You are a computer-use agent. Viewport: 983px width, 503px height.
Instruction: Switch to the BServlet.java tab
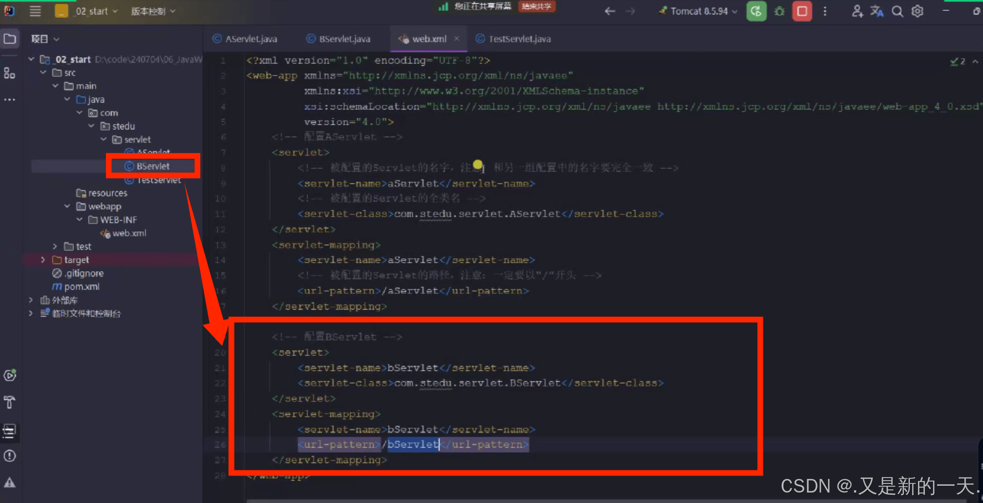(344, 39)
